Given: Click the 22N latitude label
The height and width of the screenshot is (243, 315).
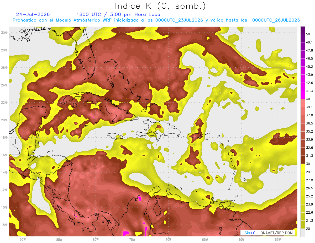Looking at the screenshot, I should [x=4, y=102].
